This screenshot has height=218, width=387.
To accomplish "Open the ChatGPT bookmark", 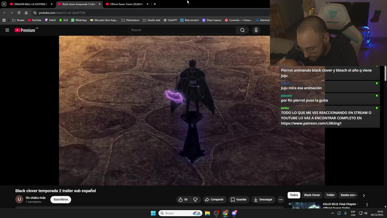I will click(x=171, y=20).
